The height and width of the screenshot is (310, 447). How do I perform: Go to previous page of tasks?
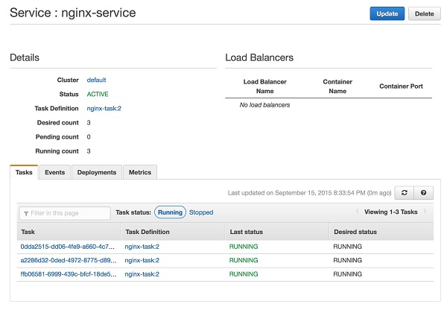358,212
